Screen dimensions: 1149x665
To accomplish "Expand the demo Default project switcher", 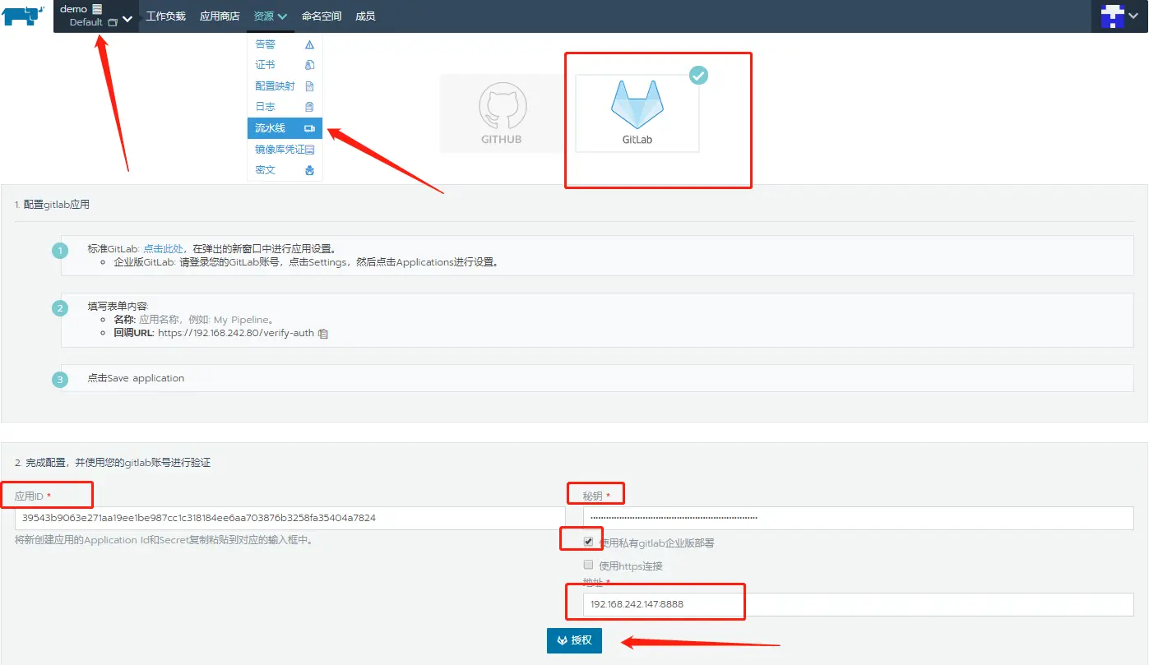I will pos(95,16).
